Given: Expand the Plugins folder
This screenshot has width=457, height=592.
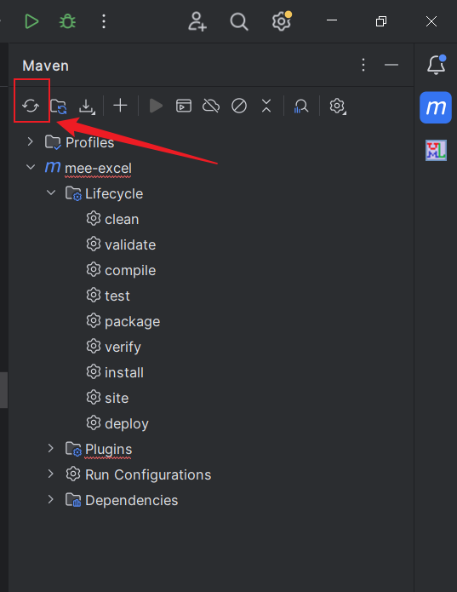Looking at the screenshot, I should (x=51, y=448).
